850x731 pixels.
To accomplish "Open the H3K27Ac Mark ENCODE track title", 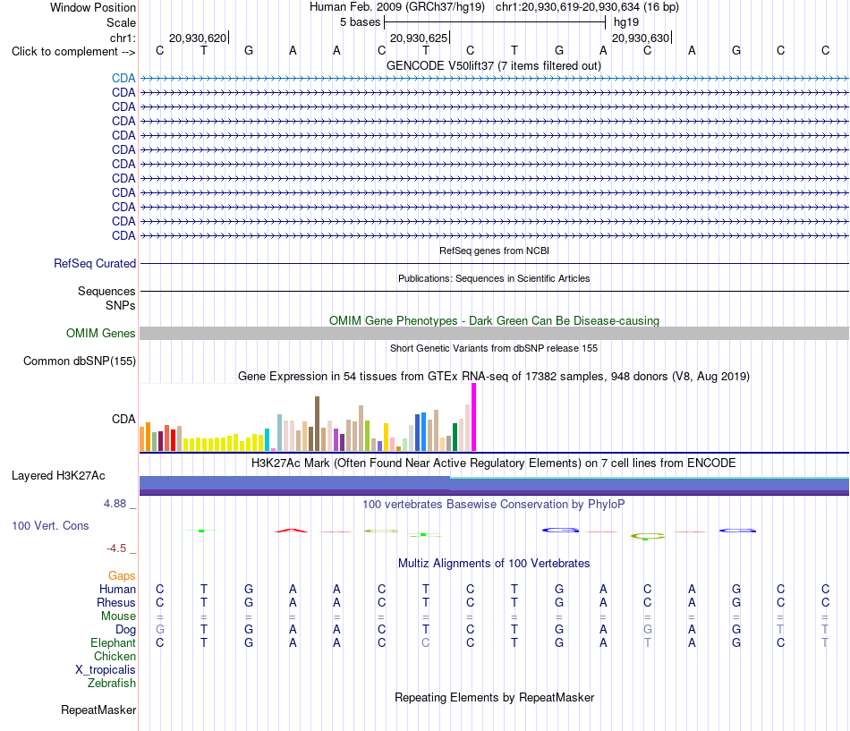I will point(494,463).
